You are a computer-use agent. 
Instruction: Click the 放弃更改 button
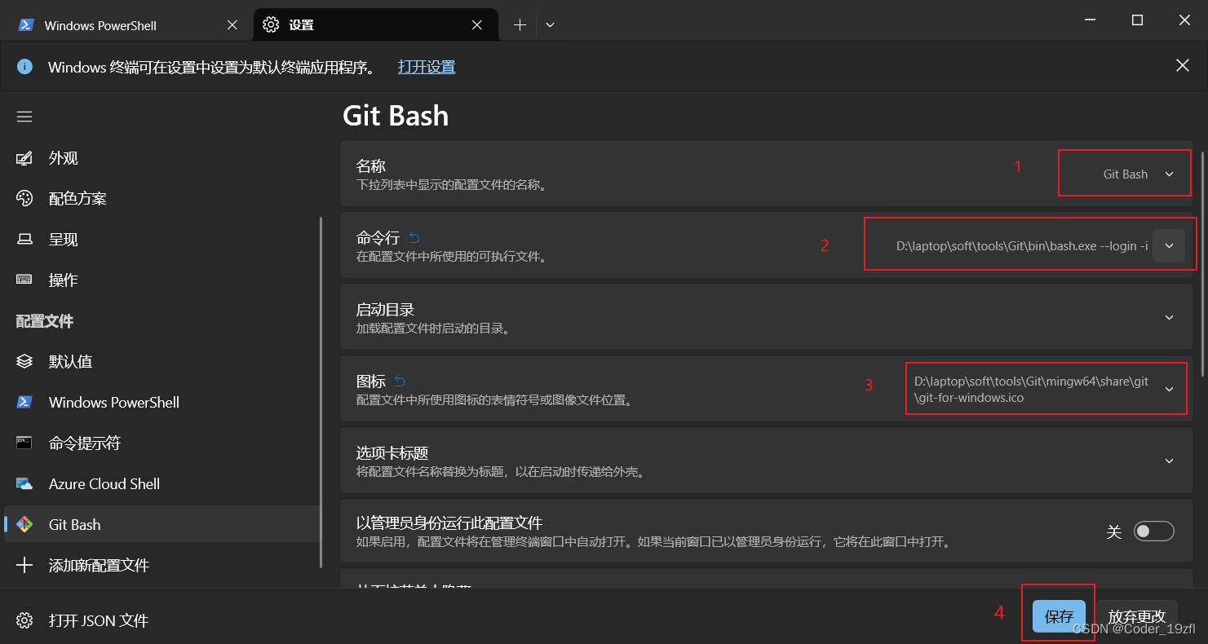click(1137, 616)
